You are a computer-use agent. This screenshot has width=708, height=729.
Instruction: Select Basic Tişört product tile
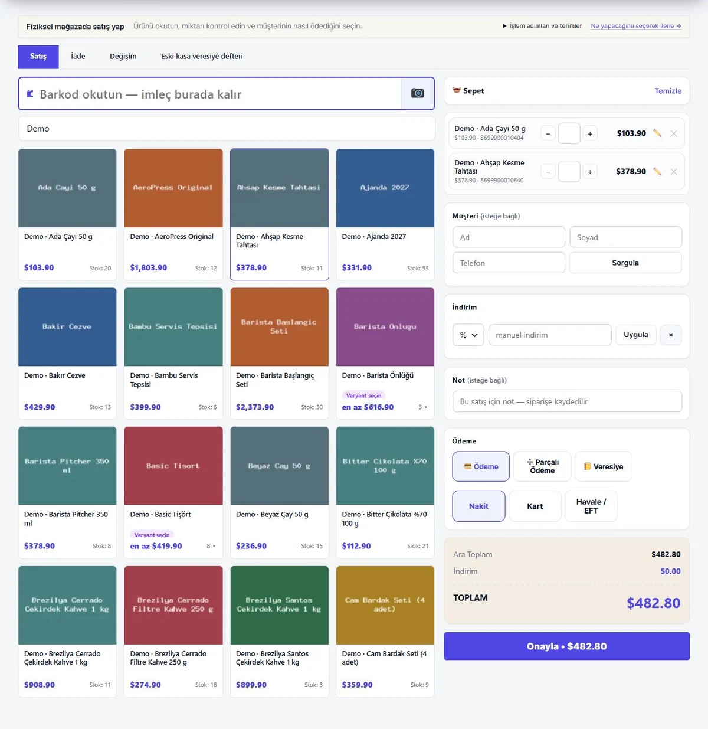(x=173, y=492)
